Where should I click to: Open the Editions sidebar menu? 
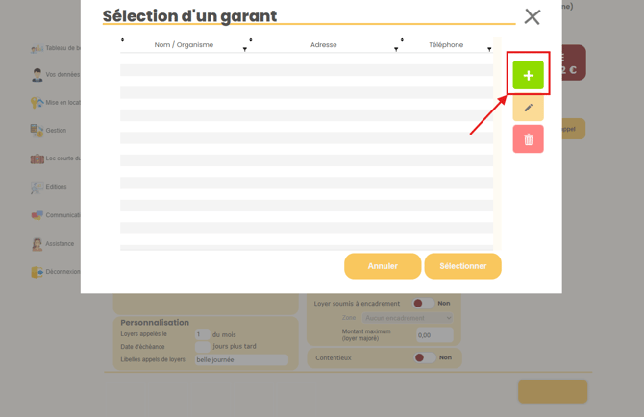(37, 187)
